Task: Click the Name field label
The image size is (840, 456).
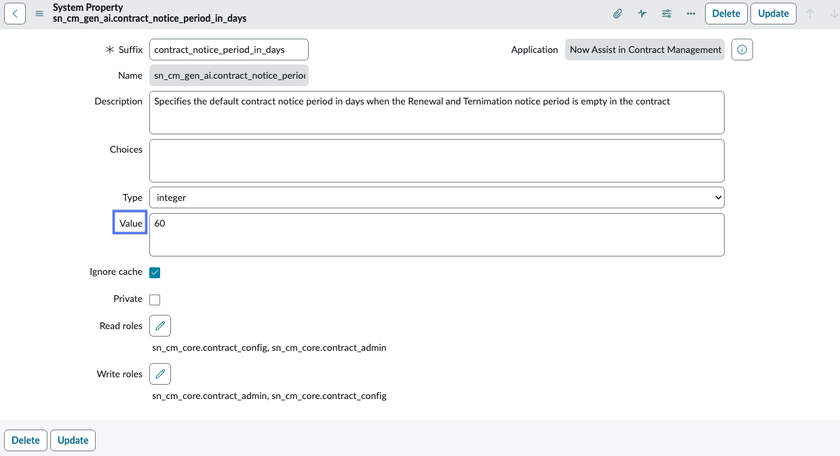Action: coord(130,75)
